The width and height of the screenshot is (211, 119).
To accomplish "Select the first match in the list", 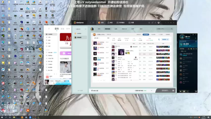I will tap(101, 43).
